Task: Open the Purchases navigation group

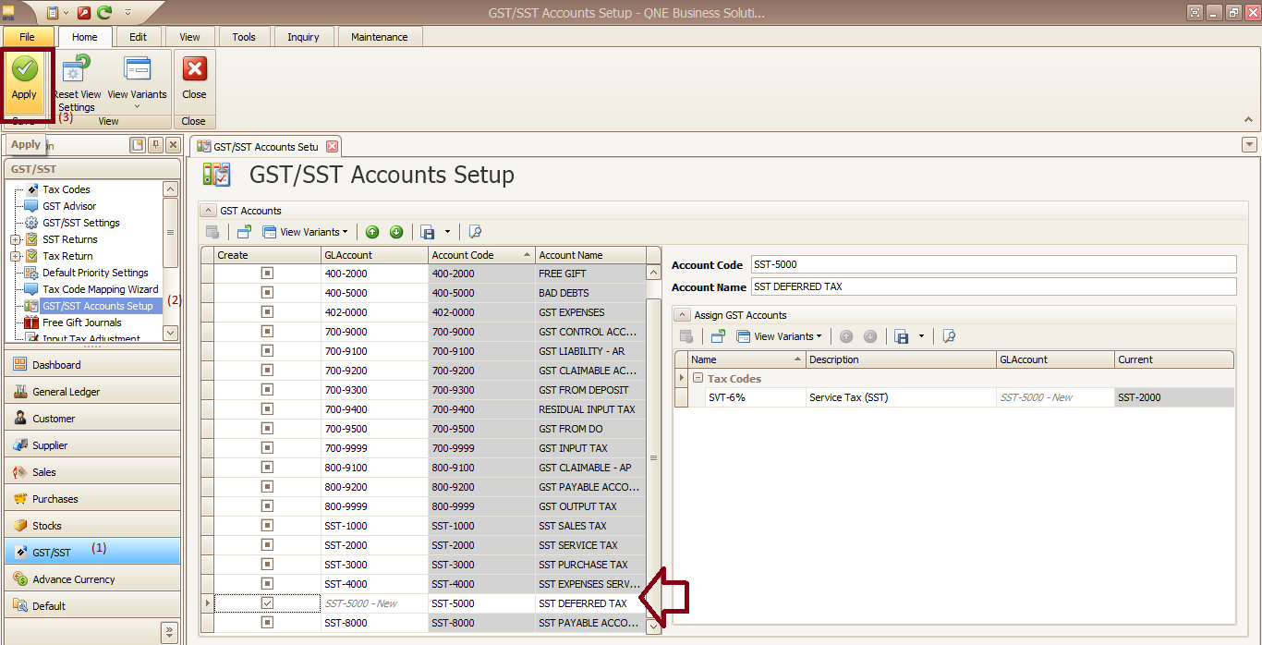Action: pyautogui.click(x=92, y=499)
